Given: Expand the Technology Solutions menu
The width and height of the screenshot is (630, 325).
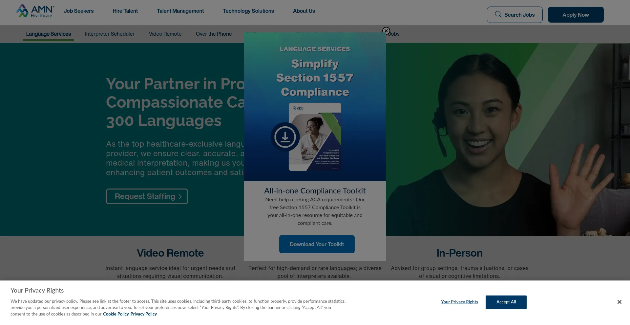Looking at the screenshot, I should [248, 11].
